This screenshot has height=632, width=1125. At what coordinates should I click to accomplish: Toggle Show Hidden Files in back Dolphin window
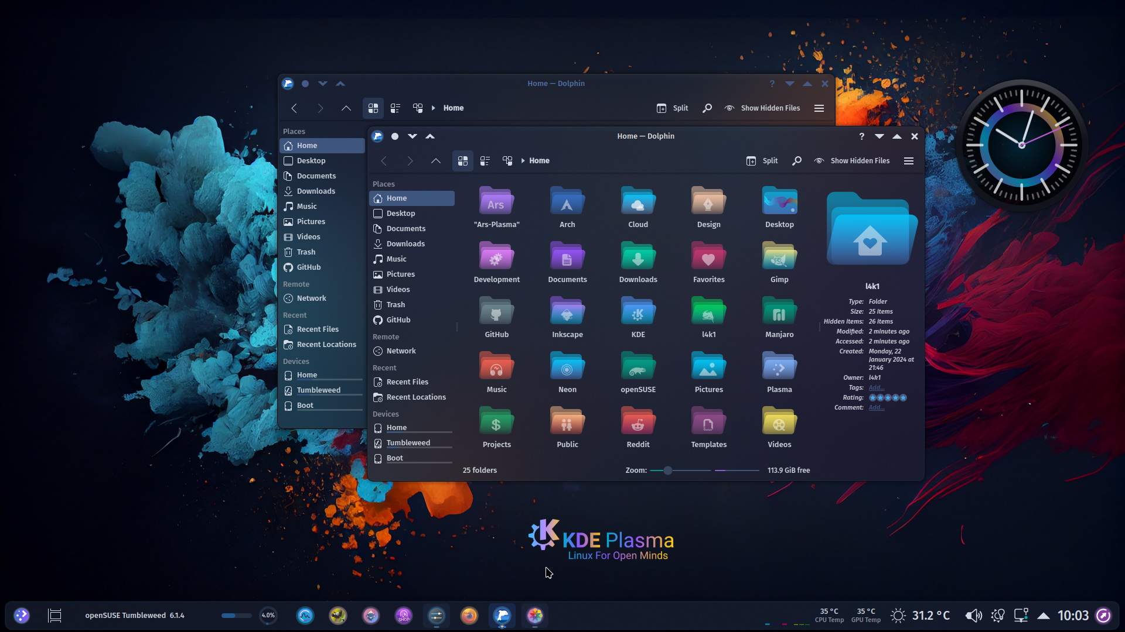[762, 108]
